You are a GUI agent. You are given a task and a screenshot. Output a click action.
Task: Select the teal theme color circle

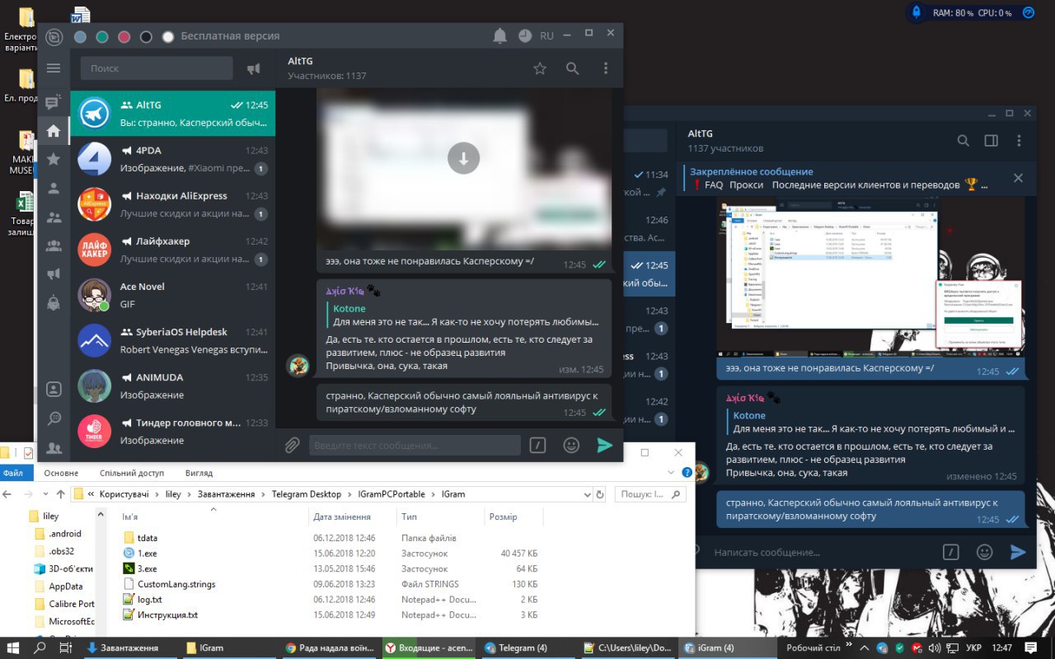tap(102, 36)
